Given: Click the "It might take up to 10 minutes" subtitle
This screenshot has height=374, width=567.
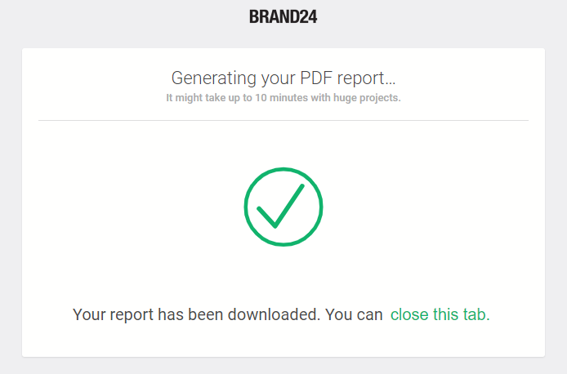Looking at the screenshot, I should point(283,98).
